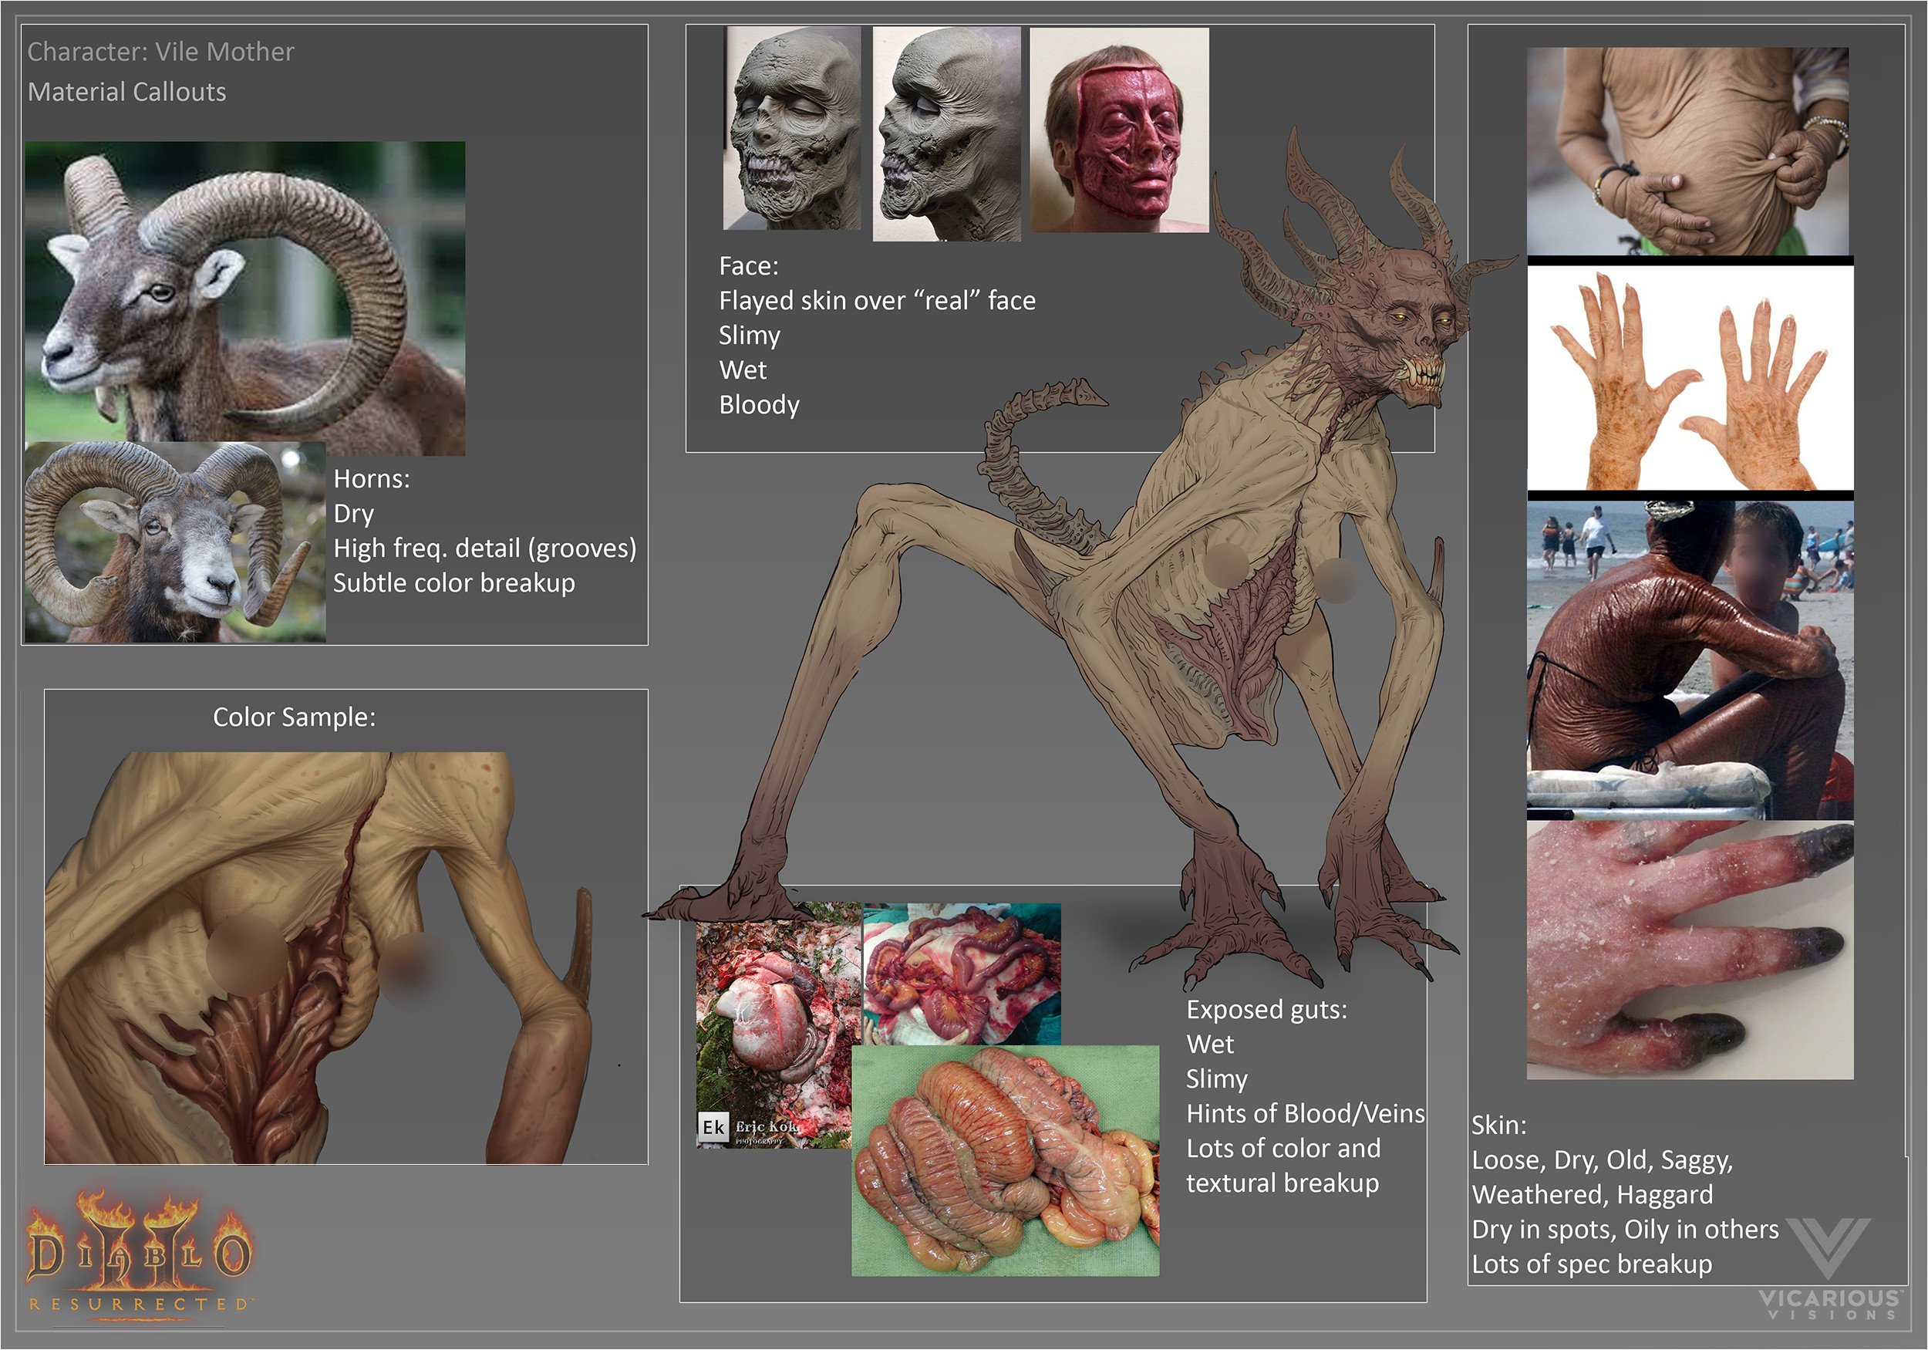Click the "Character: Vile Mother" title
Screen dimensions: 1928x1350
(161, 52)
